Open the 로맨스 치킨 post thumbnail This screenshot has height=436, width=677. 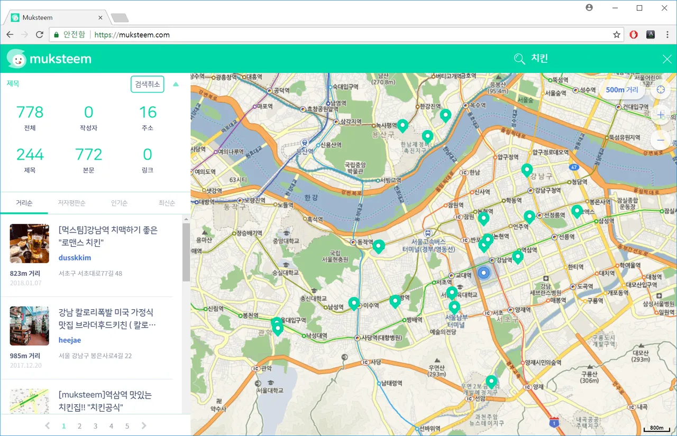[30, 244]
